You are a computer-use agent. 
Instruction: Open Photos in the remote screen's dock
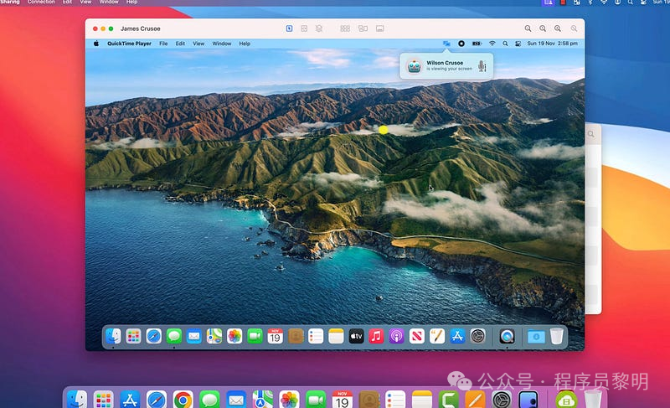pos(234,336)
